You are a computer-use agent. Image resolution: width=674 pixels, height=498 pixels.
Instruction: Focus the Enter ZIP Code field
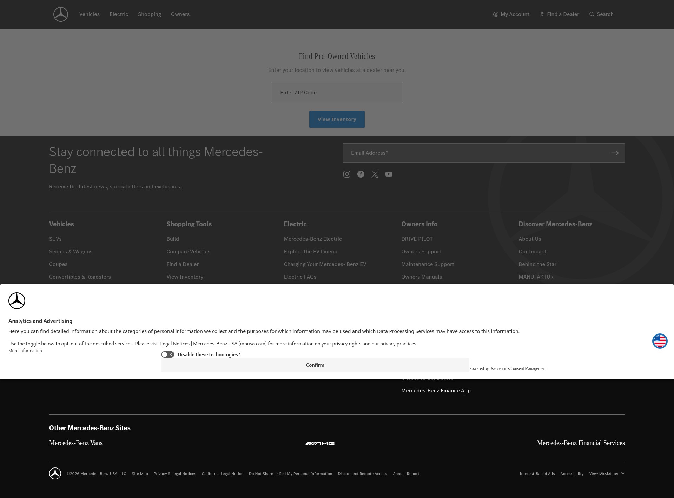click(x=337, y=93)
